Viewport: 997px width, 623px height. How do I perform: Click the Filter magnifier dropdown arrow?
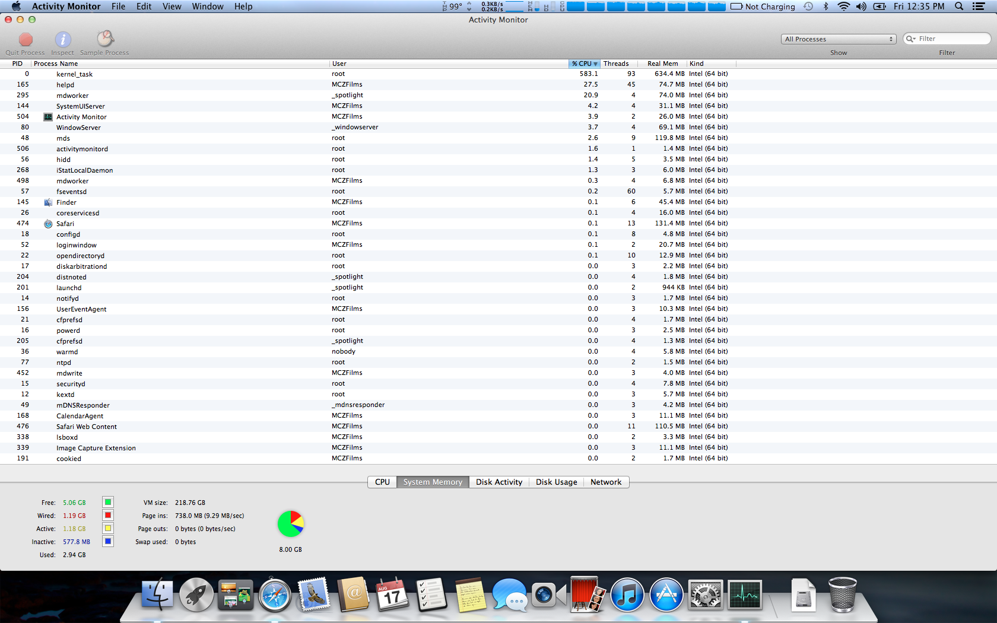pos(911,39)
